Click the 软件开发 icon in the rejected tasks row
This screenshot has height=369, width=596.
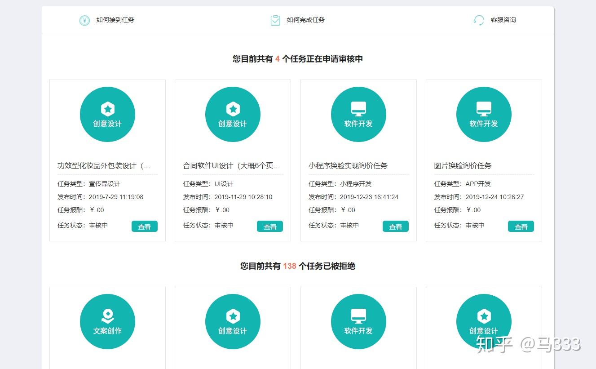pos(358,321)
